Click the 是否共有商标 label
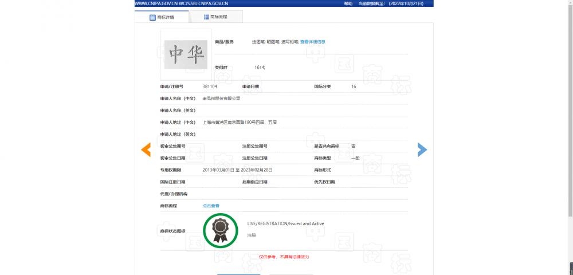573x275 pixels. 327,146
